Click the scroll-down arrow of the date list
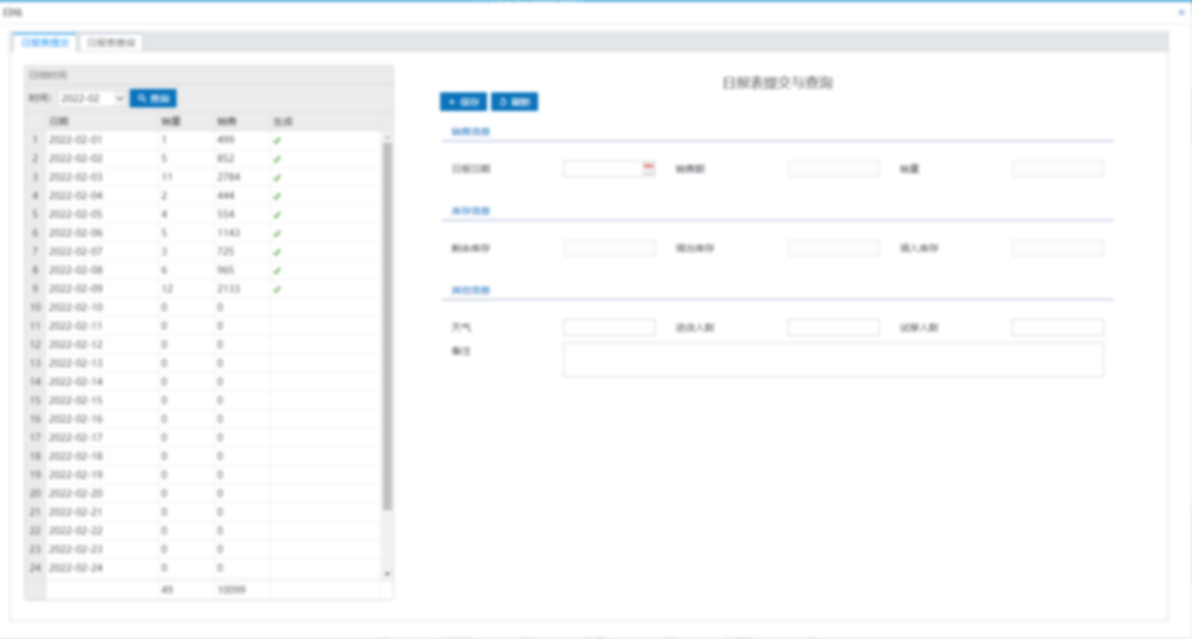 tap(387, 574)
